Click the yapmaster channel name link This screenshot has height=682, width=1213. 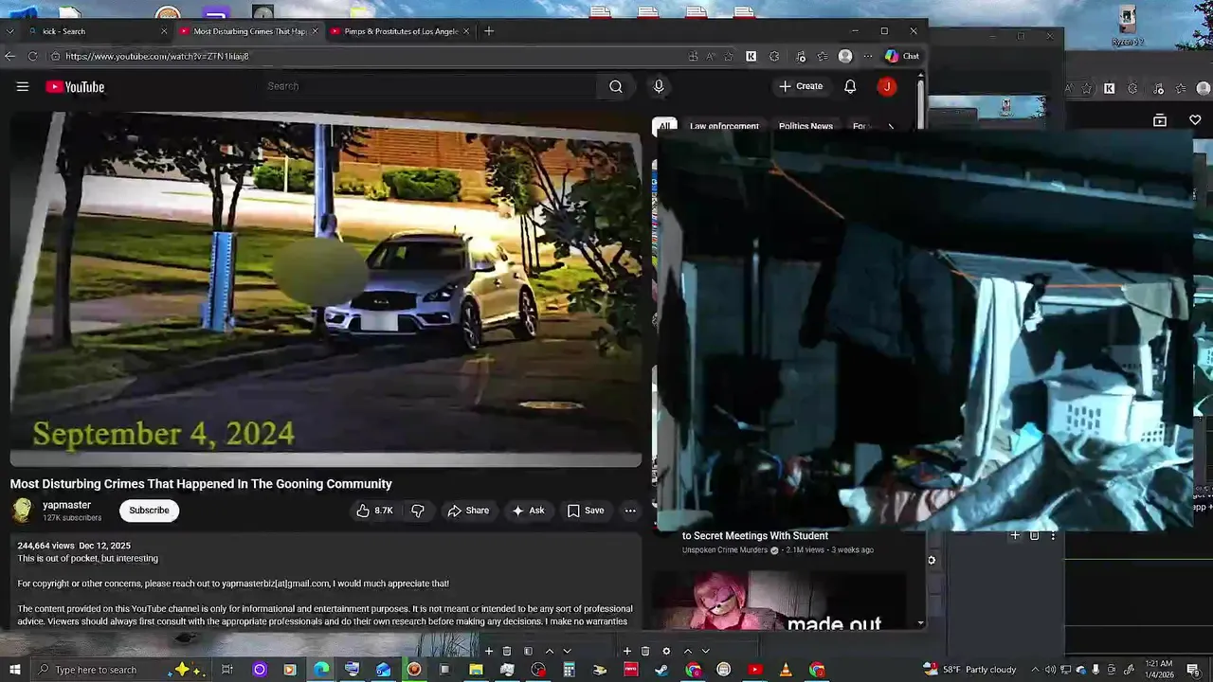[66, 505]
